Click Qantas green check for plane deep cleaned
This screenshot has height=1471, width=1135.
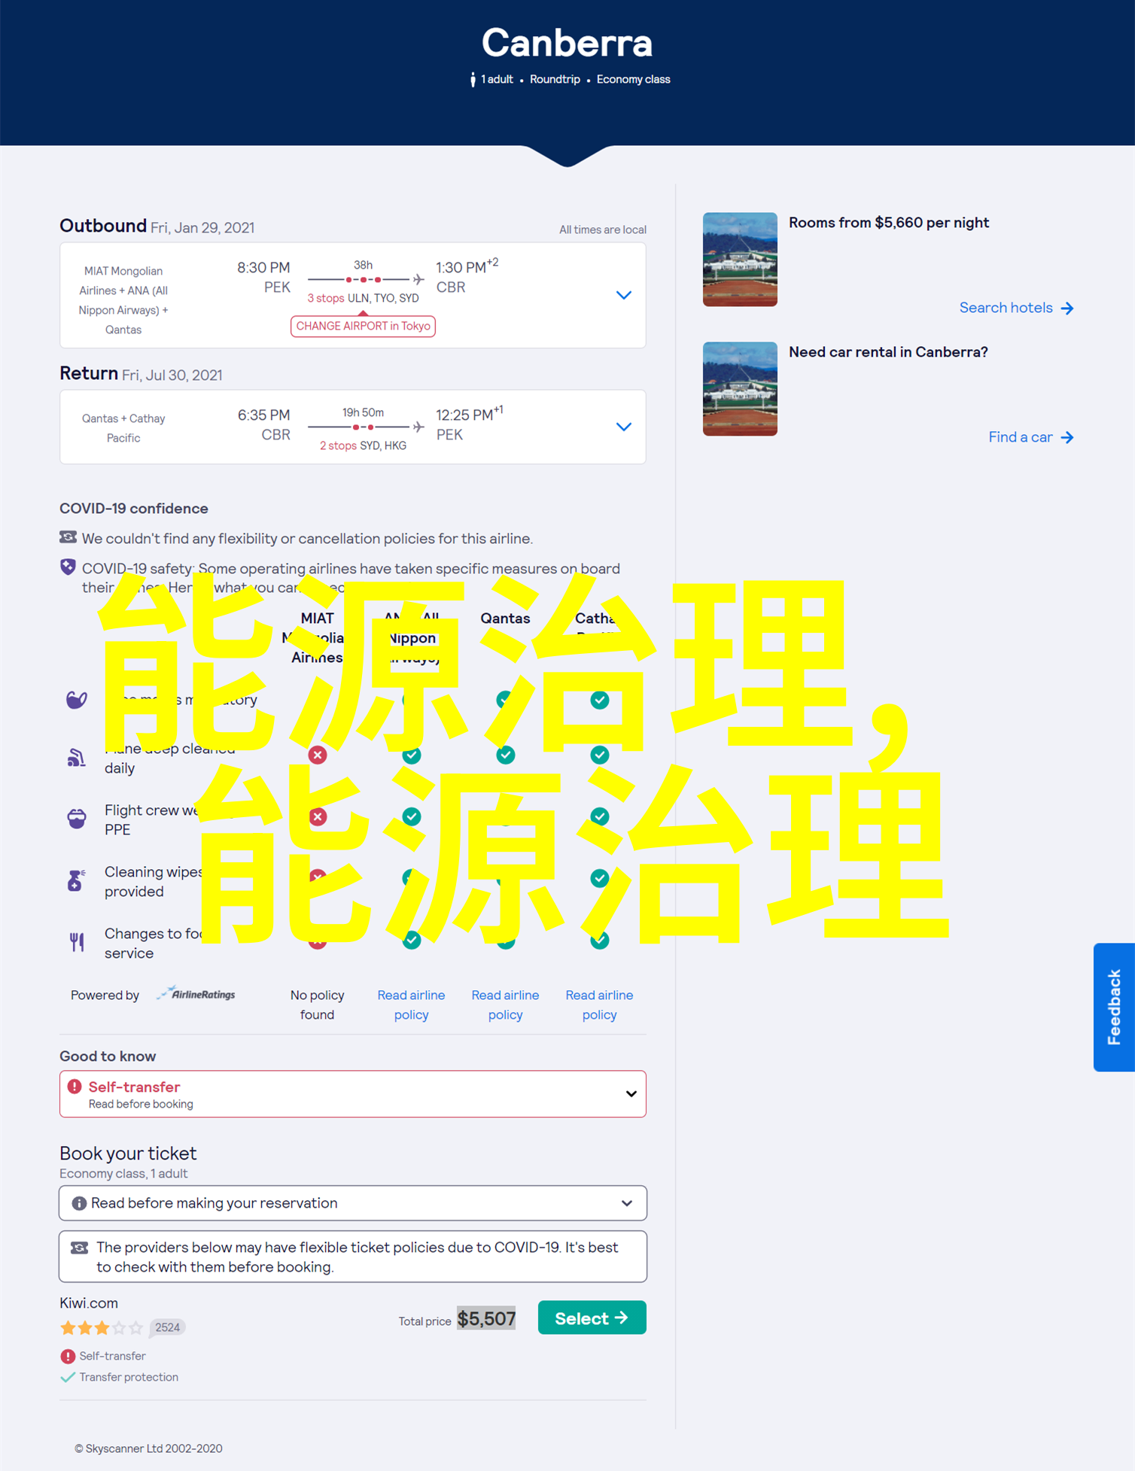pos(506,755)
